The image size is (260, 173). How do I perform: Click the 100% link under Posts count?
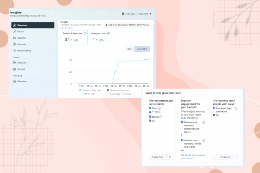click(158, 112)
